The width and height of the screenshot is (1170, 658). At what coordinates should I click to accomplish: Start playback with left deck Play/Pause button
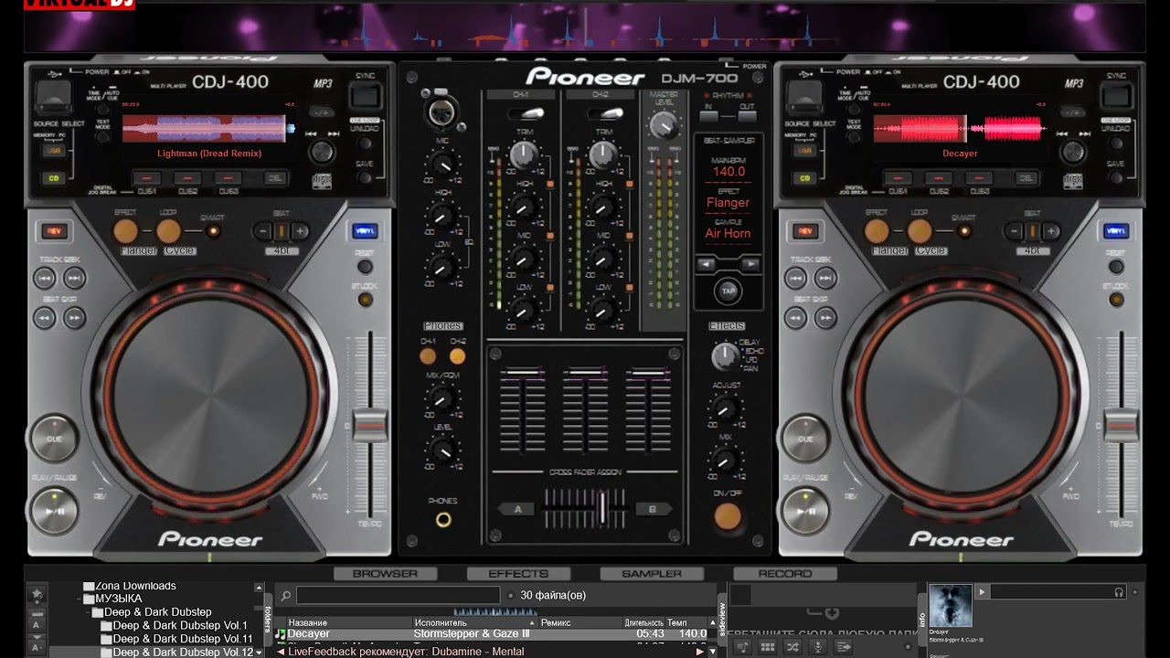(x=54, y=511)
